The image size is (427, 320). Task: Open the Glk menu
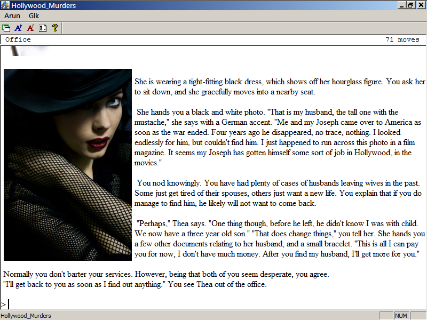point(34,16)
